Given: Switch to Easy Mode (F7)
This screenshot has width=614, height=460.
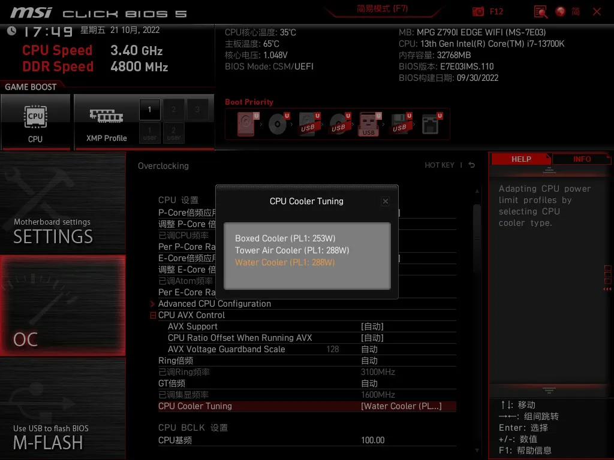Looking at the screenshot, I should (382, 8).
